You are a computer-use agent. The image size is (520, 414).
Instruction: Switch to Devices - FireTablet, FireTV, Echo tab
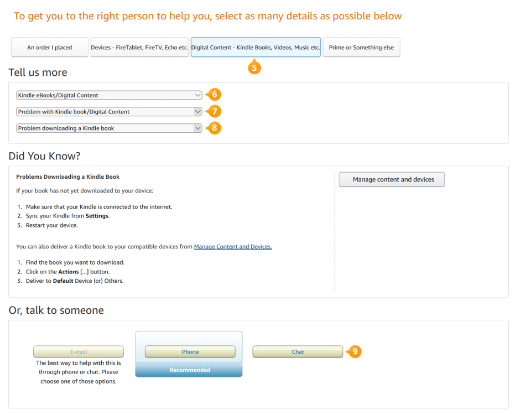point(139,48)
